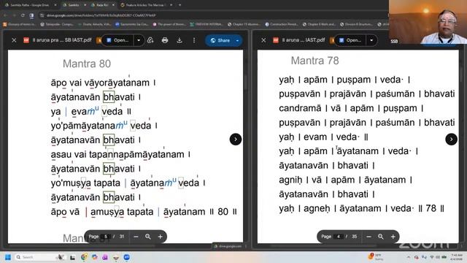Zoom out in the right PDF viewer
The image size is (467, 263).
click(368, 237)
